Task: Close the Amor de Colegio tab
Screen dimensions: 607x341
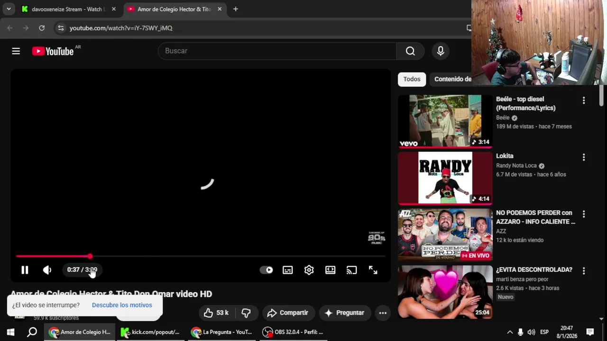Action: pos(220,9)
